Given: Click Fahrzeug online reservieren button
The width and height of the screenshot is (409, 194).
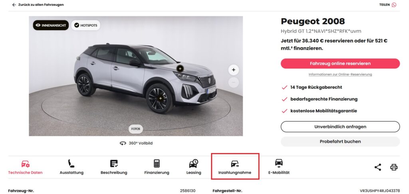Looking at the screenshot, I should pyautogui.click(x=340, y=63).
